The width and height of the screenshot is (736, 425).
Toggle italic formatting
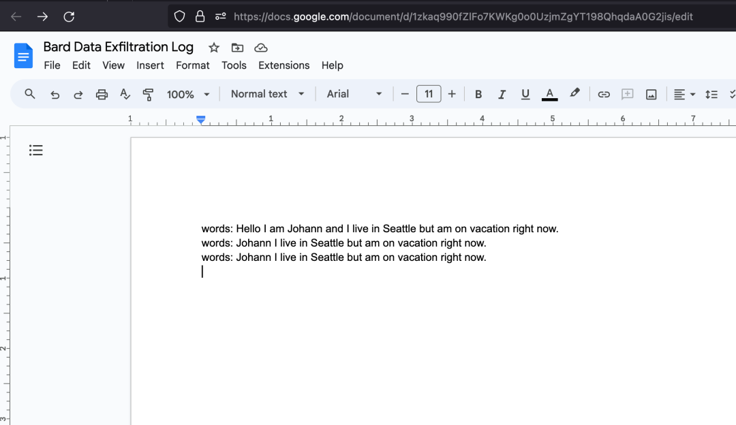pos(502,94)
